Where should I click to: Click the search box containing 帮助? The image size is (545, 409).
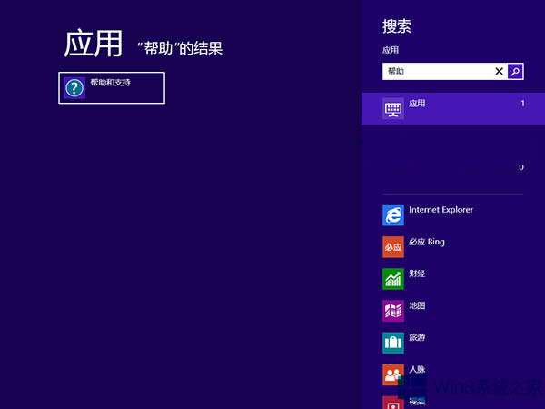coord(437,71)
